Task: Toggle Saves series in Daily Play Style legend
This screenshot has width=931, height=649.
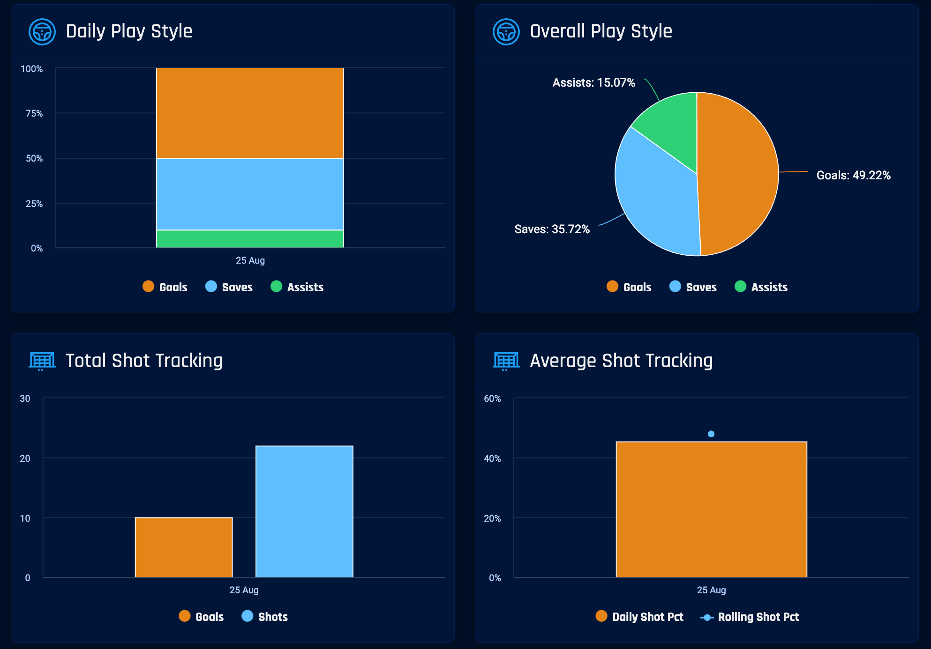Action: 229,287
